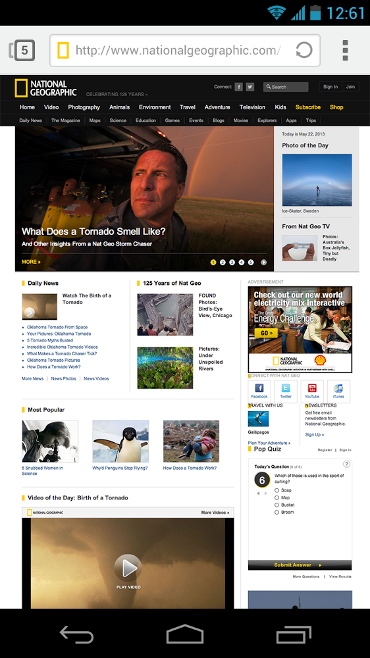The width and height of the screenshot is (370, 658).
Task: Select the Soap answer option
Action: [277, 490]
